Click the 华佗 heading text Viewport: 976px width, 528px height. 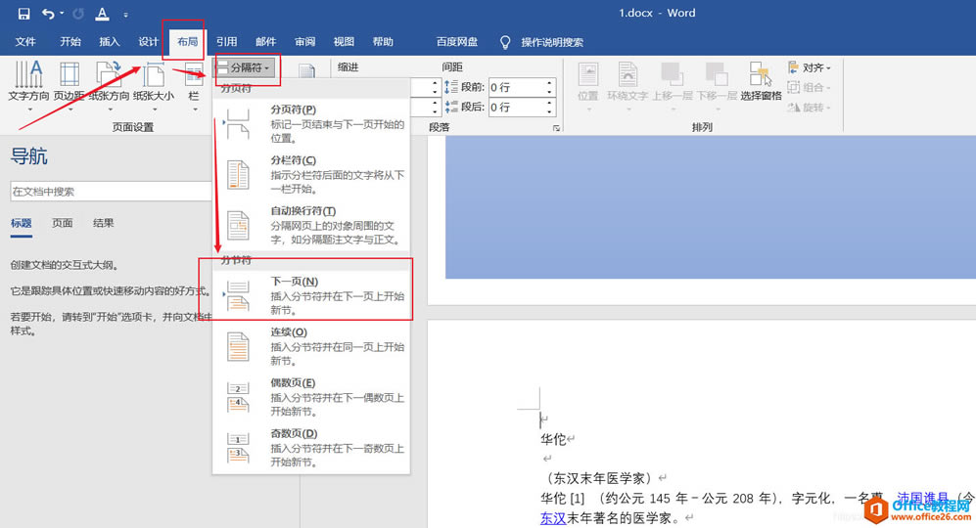553,439
